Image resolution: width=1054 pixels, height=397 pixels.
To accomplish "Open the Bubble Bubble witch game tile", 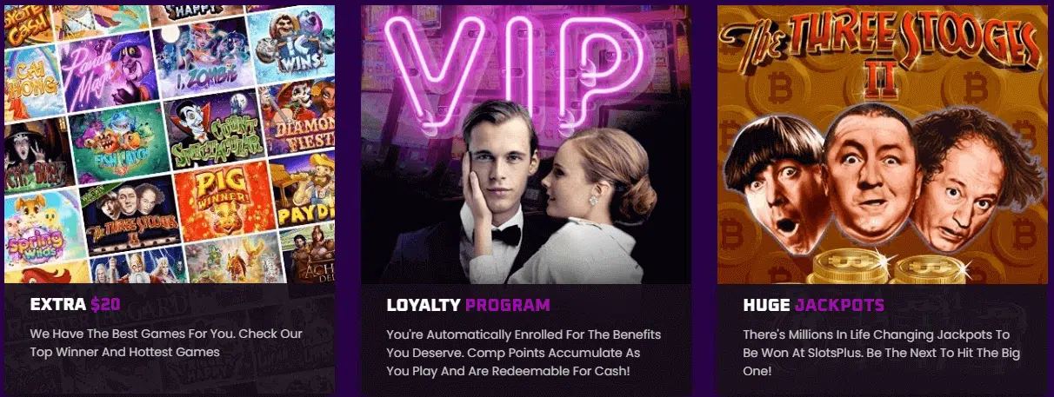I will click(36, 156).
